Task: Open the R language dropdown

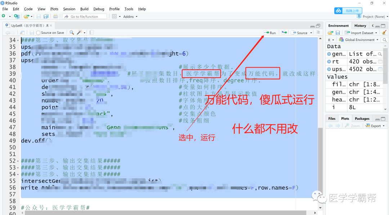Action: [x=331, y=40]
